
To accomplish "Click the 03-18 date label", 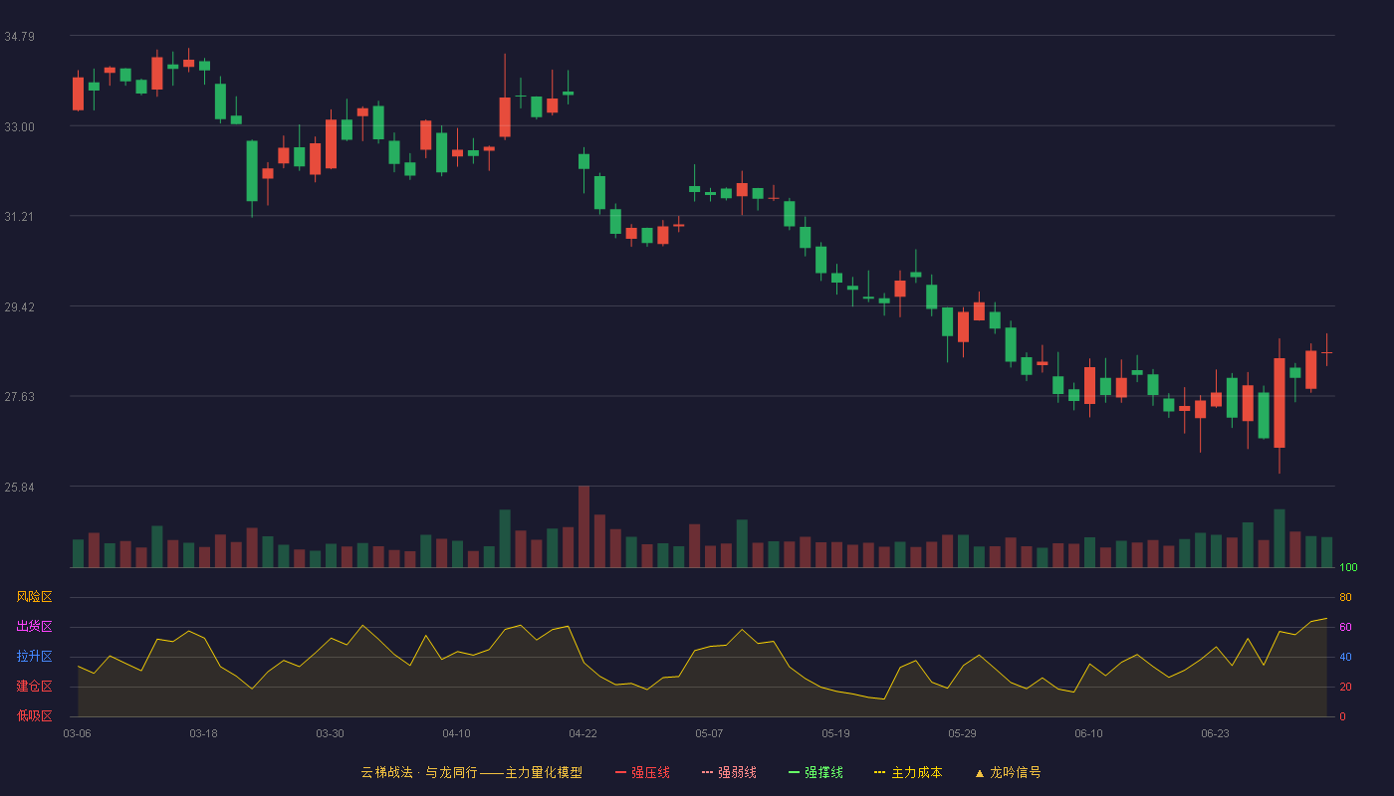I will [203, 733].
